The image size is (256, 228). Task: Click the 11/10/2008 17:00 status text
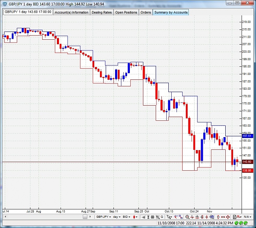click(171, 223)
